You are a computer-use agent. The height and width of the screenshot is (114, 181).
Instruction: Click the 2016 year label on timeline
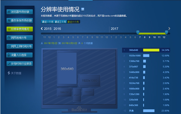pos(57,29)
